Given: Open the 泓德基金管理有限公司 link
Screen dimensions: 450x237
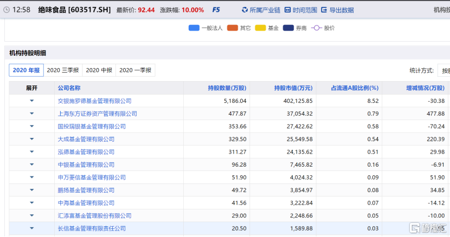Looking at the screenshot, I should (x=86, y=152).
